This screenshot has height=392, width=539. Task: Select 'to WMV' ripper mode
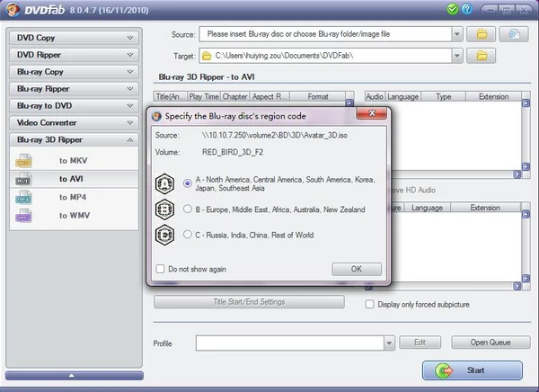[74, 216]
